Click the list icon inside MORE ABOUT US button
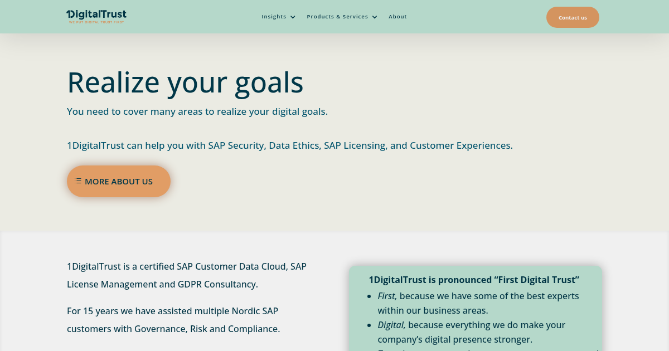The height and width of the screenshot is (351, 669). pyautogui.click(x=79, y=181)
